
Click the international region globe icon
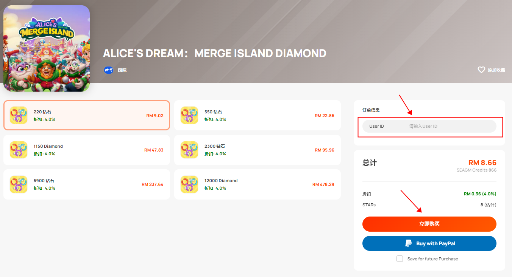tap(109, 70)
